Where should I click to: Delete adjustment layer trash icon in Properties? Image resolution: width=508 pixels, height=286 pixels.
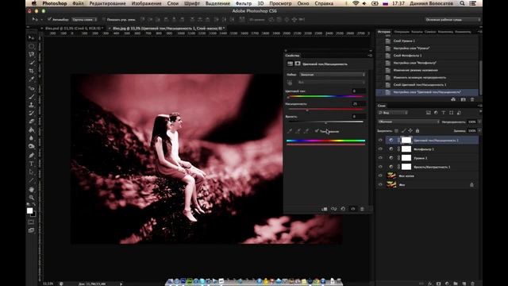click(x=362, y=209)
